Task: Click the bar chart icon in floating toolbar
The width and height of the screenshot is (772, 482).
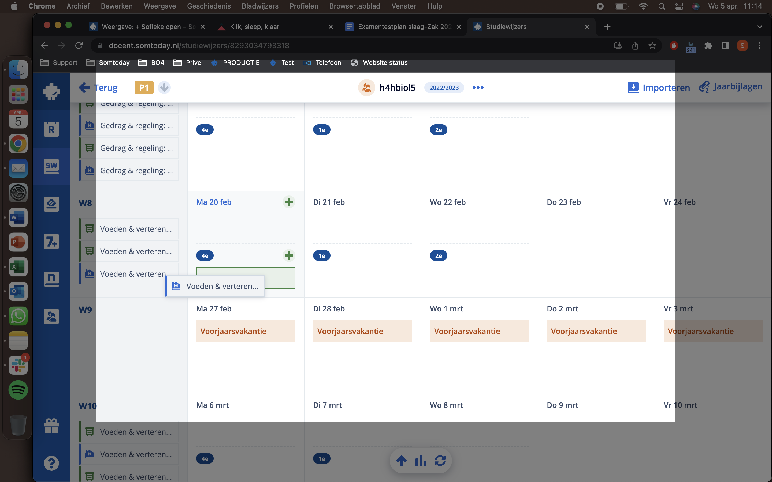Action: point(421,460)
